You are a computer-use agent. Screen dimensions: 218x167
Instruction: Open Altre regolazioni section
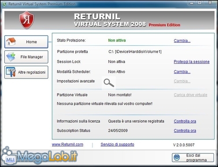click(26, 72)
